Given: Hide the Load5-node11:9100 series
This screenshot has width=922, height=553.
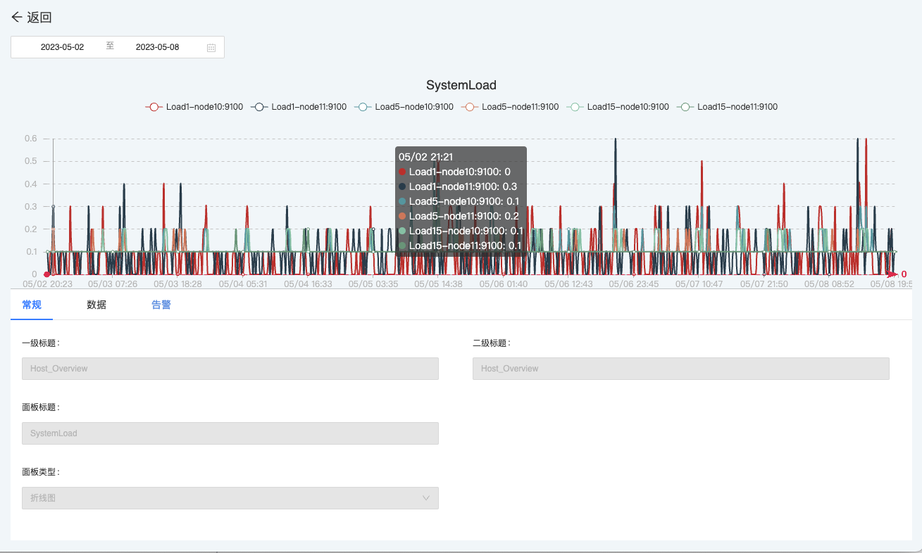Looking at the screenshot, I should pyautogui.click(x=510, y=107).
